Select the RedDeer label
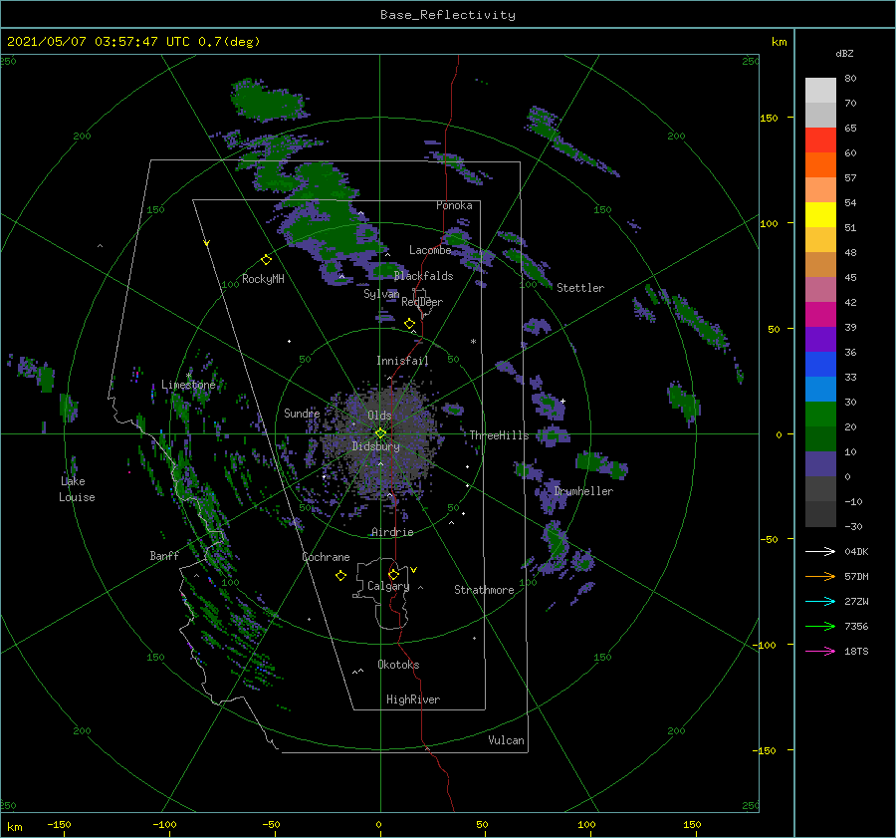This screenshot has height=838, width=896. [422, 302]
